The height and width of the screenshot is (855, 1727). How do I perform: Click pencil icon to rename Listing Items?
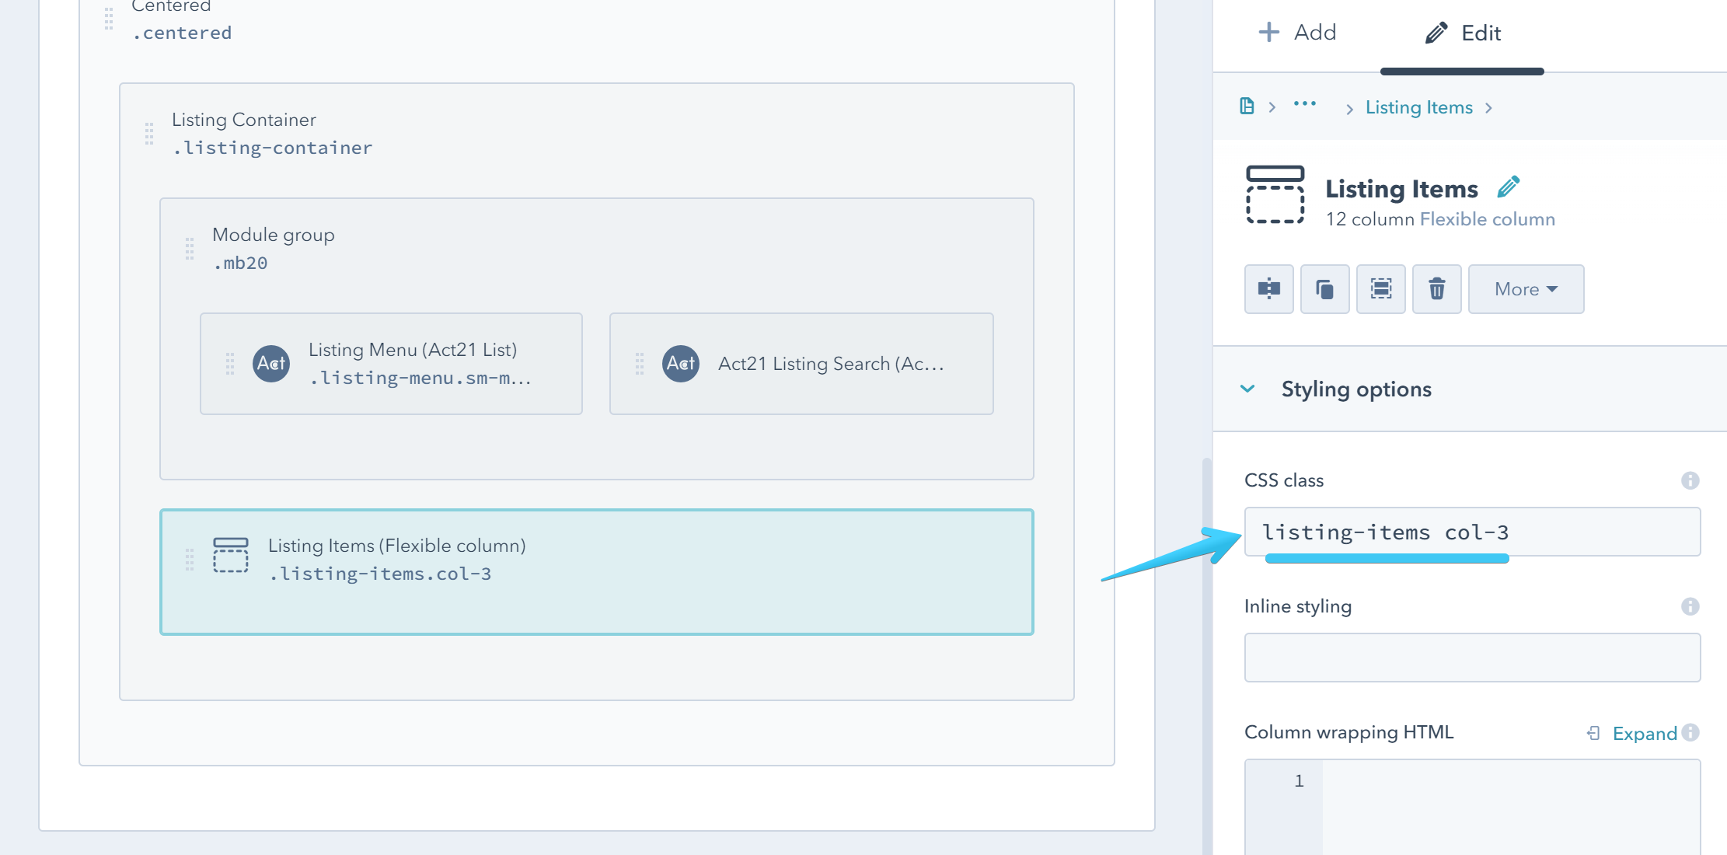click(x=1508, y=187)
